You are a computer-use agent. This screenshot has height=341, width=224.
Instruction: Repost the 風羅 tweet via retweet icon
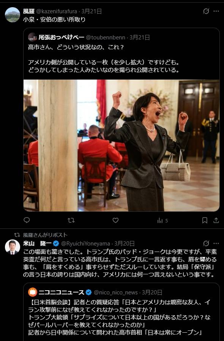71,221
